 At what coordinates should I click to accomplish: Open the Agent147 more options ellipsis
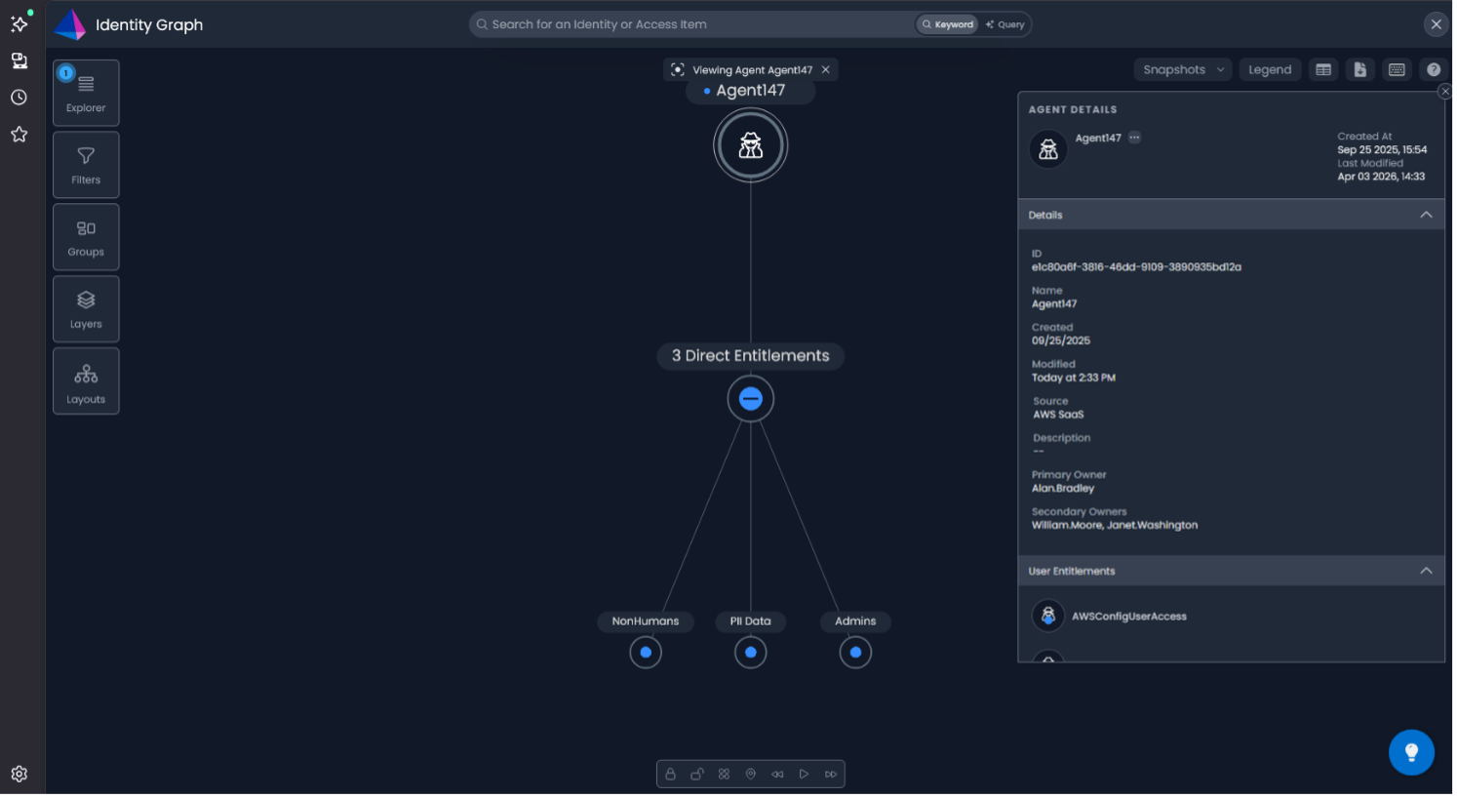click(x=1134, y=139)
